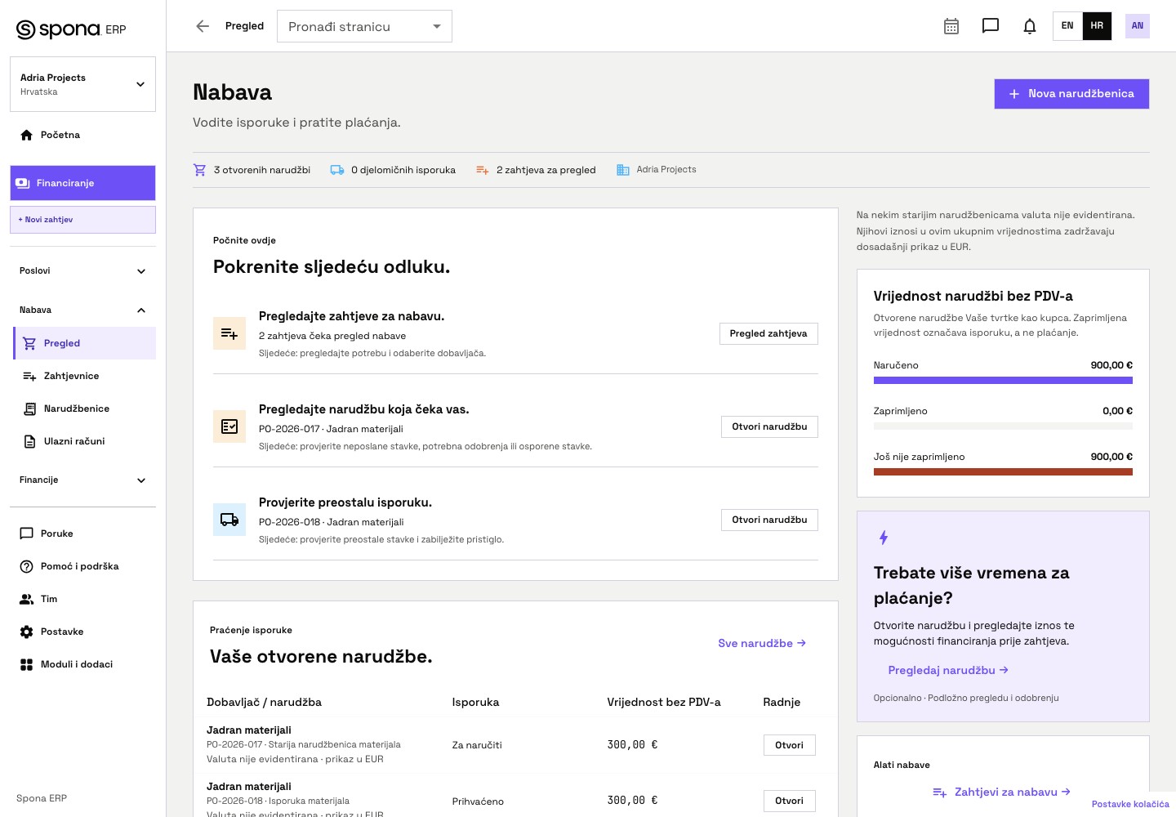Click the Naručeno purple progress bar
This screenshot has height=817, width=1176.
(1003, 380)
